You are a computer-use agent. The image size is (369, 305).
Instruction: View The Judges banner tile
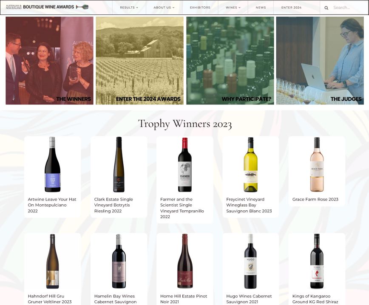[320, 61]
